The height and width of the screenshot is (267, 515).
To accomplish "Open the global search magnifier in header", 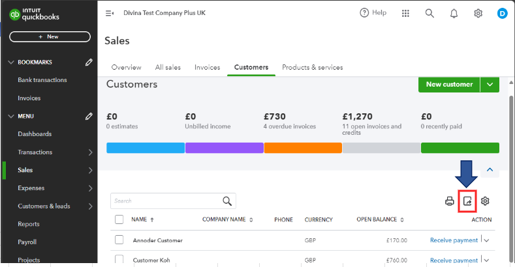I will click(429, 13).
